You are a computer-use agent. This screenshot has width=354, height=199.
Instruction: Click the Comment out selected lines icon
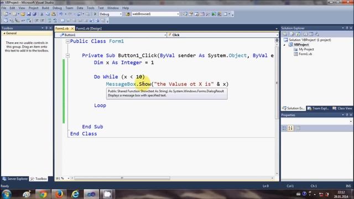[49, 20]
